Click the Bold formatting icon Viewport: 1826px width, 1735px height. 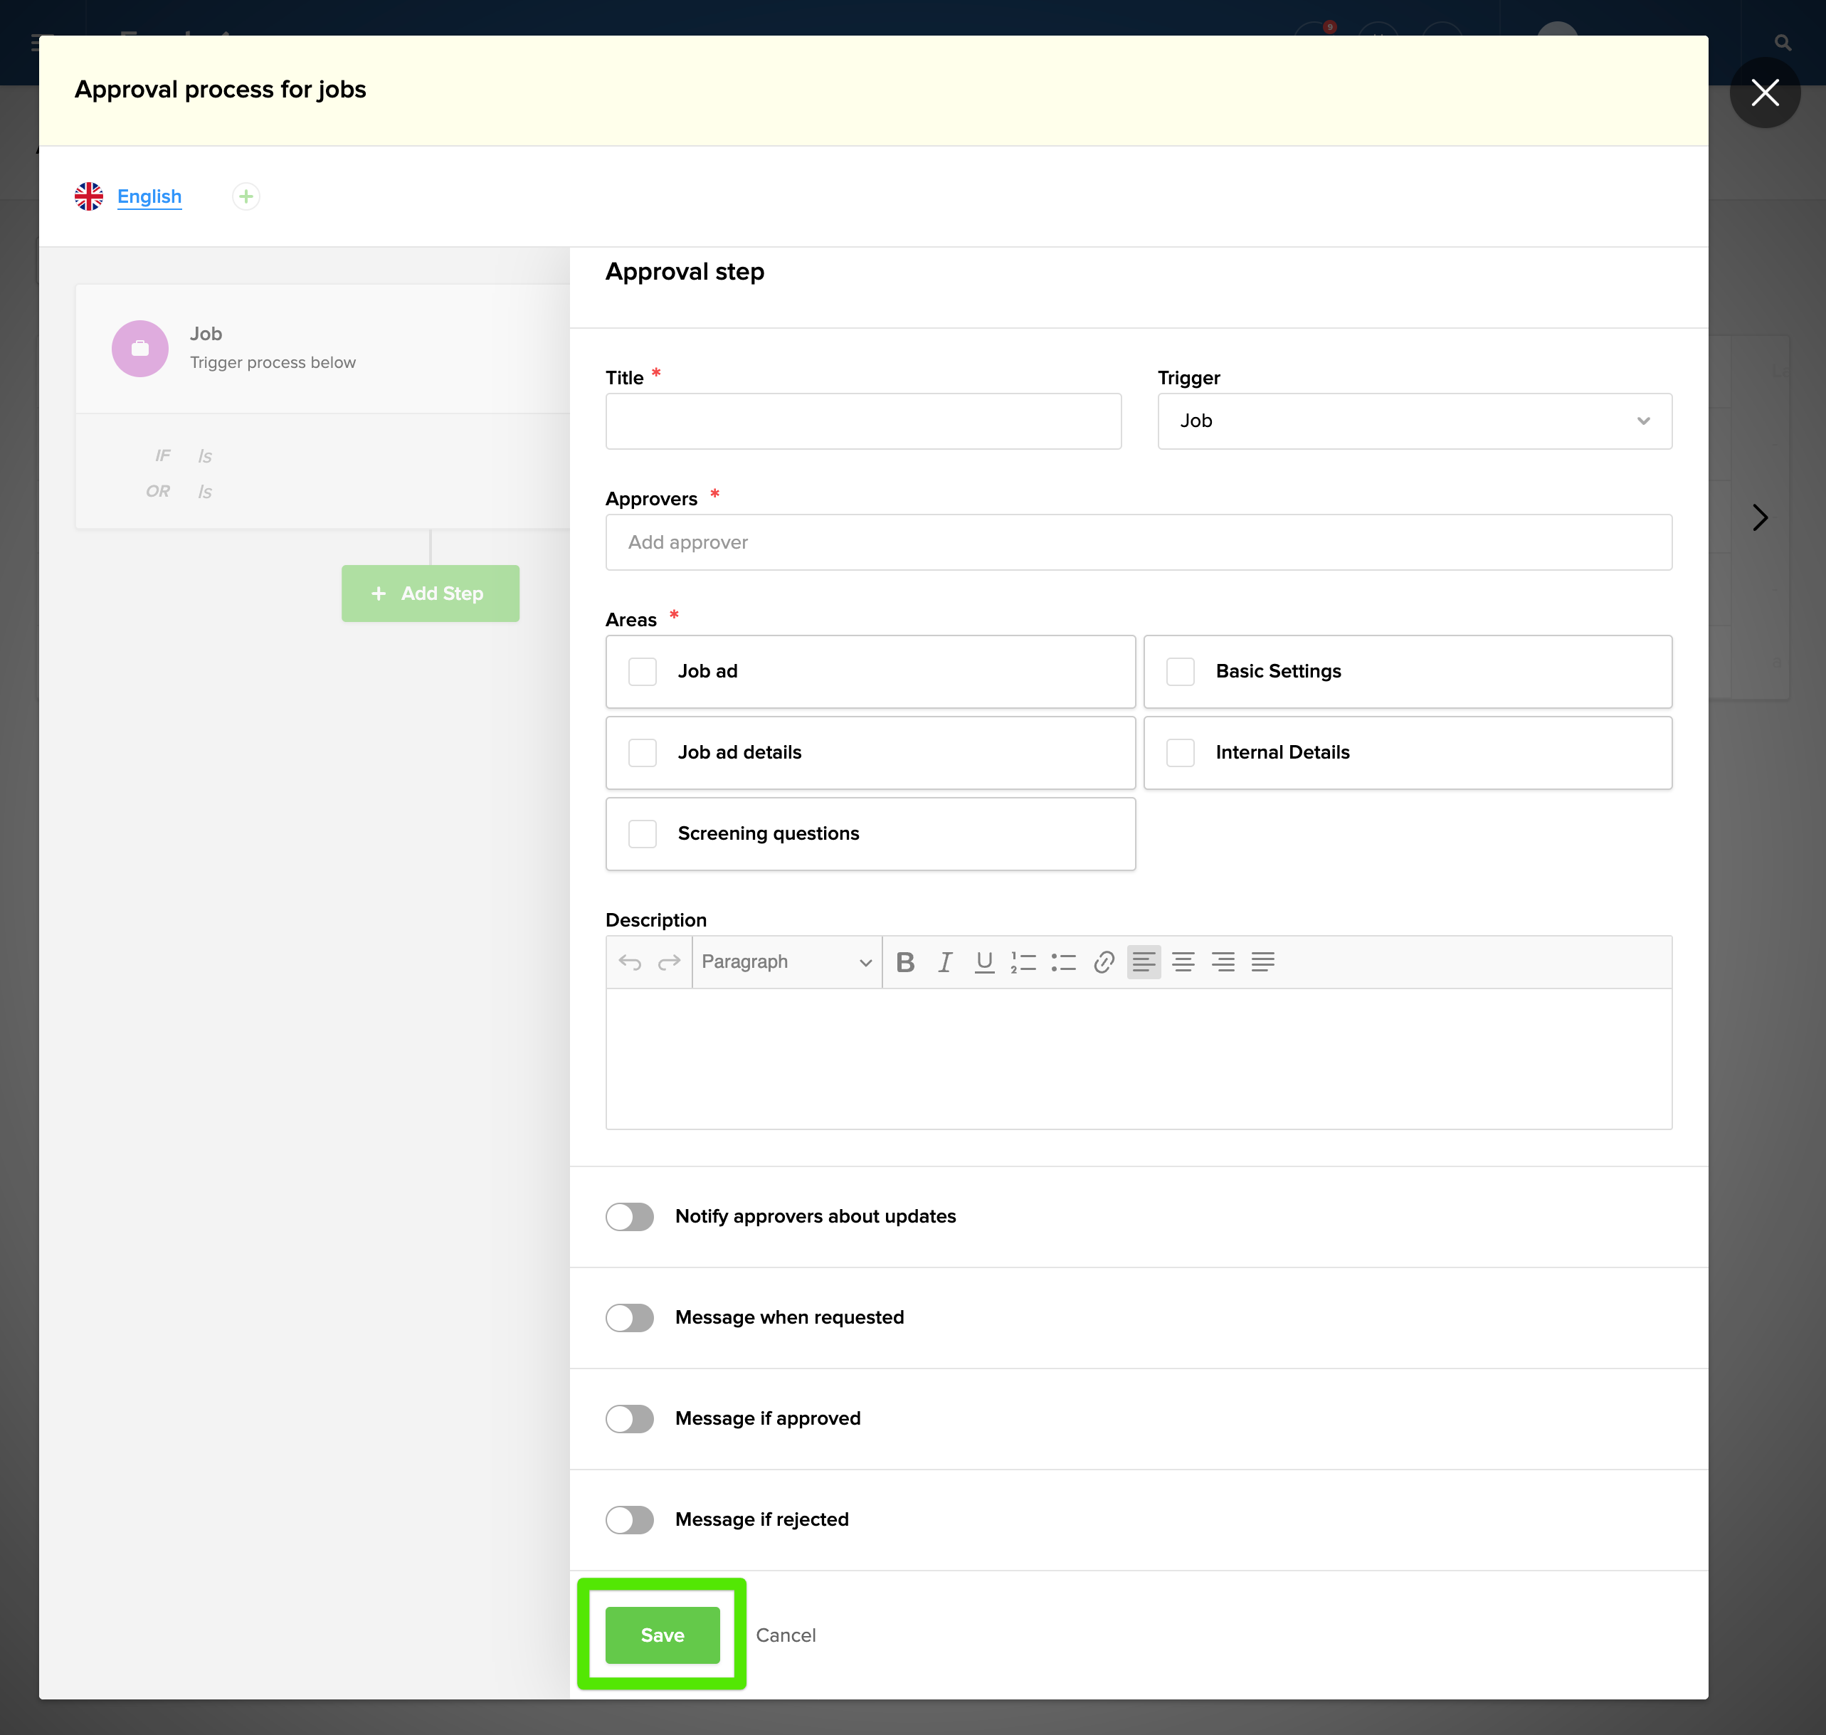pyautogui.click(x=905, y=962)
